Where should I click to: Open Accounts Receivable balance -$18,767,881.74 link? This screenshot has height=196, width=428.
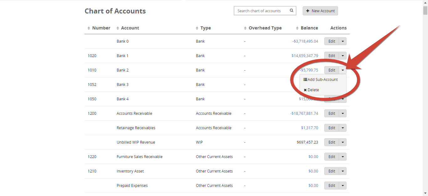[304, 114]
